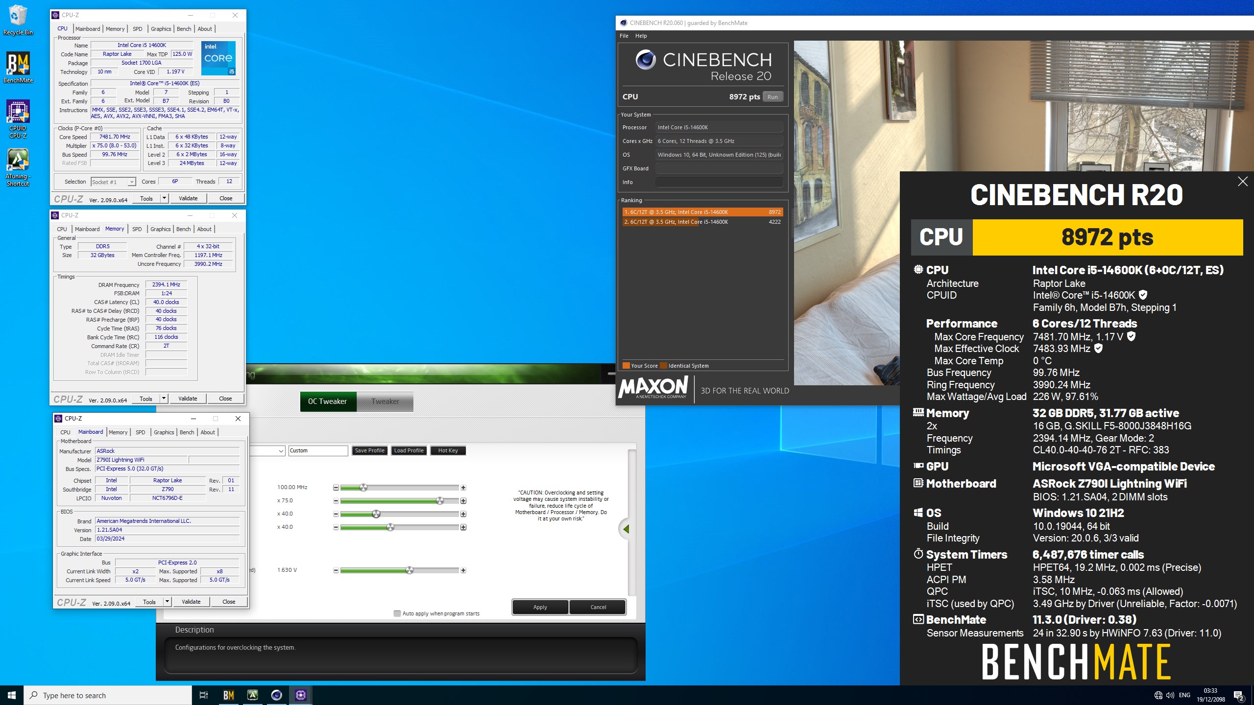Open the Recycle Bin desktop icon
Image resolution: width=1254 pixels, height=705 pixels.
pos(18,21)
